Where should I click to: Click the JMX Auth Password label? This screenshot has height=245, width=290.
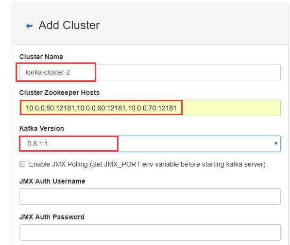(x=52, y=217)
